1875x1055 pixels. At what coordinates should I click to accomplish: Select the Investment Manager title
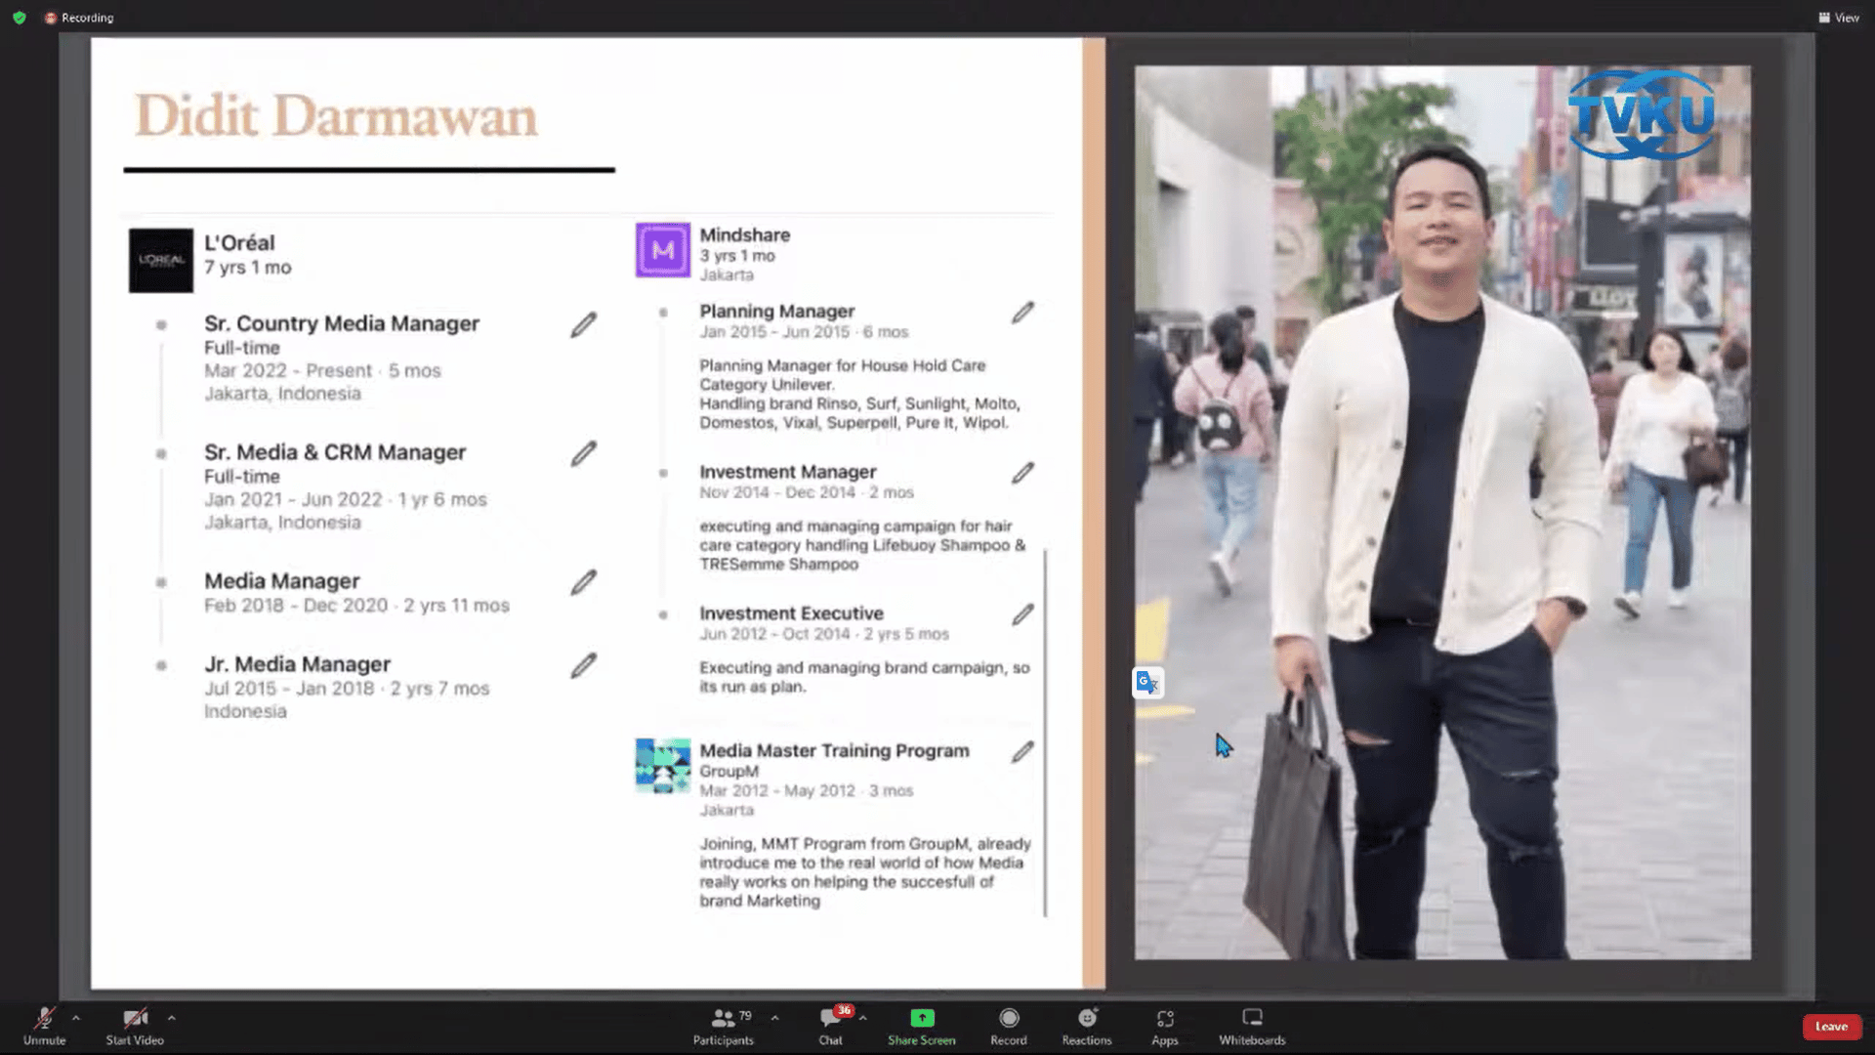(788, 472)
